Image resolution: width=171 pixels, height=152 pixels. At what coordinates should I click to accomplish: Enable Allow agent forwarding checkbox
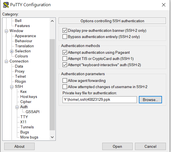(65, 81)
